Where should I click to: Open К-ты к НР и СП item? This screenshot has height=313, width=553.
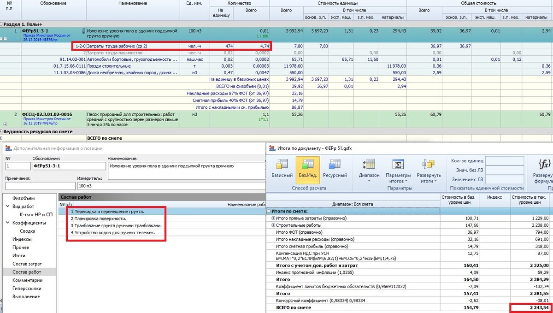[36, 215]
